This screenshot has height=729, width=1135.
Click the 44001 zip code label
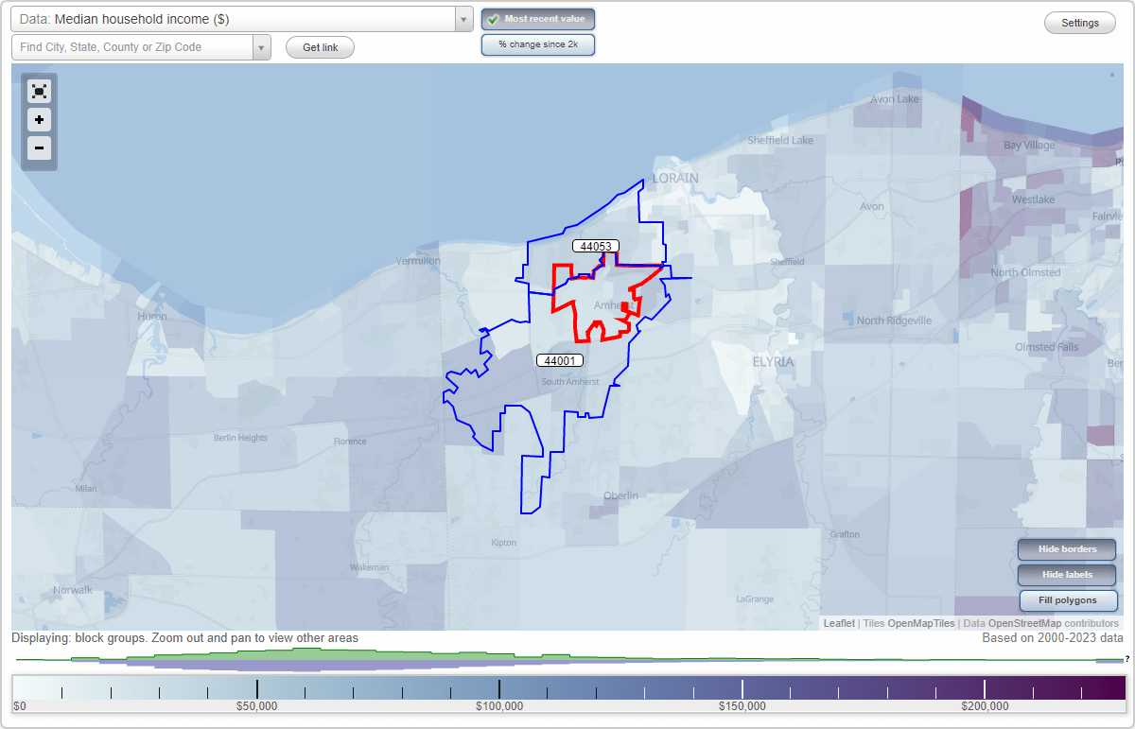(x=560, y=360)
